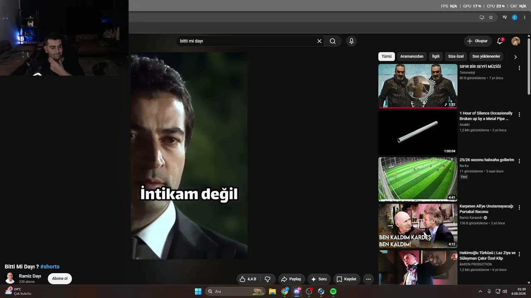This screenshot has width=531, height=298.
Task: Open SIFIR BİR SEYFİ MÜZİĞİ thumbnail
Action: pyautogui.click(x=418, y=86)
